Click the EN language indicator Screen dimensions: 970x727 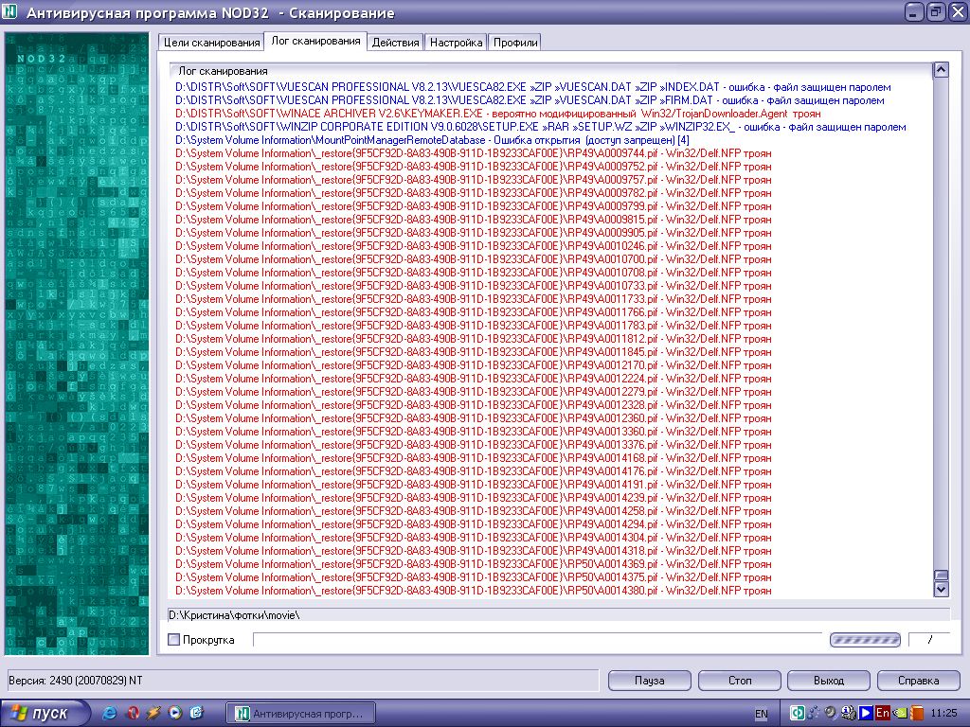tap(762, 714)
